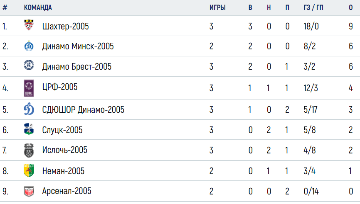Open the СДЮШОР Динамо-2005 team link

point(83,109)
